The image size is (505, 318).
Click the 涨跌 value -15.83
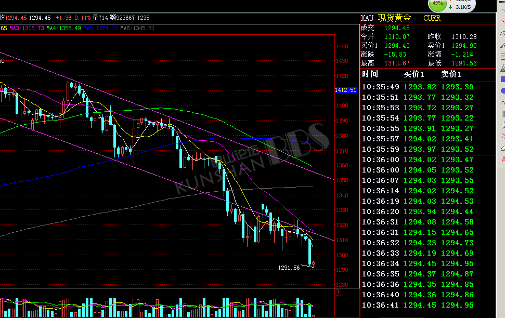pos(395,55)
